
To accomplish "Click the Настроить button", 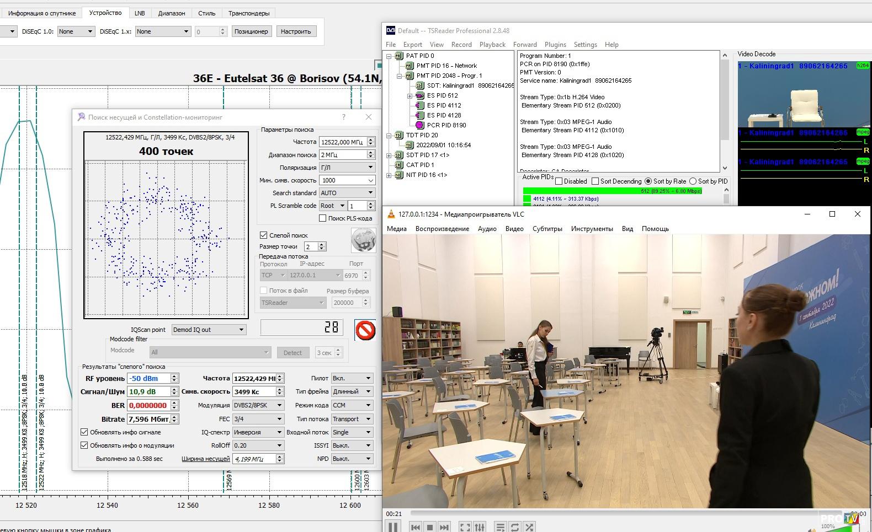I will [x=296, y=31].
